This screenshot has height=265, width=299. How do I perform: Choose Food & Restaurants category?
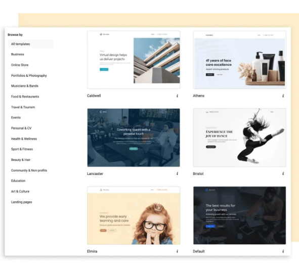[25, 97]
